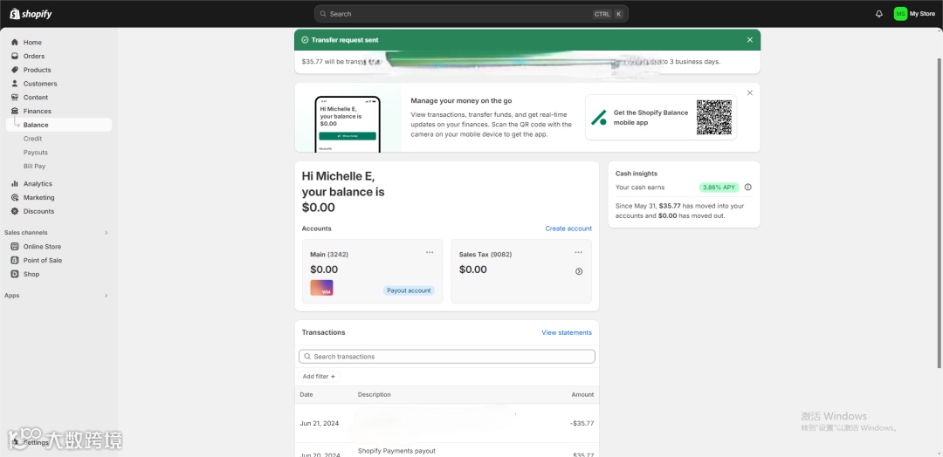This screenshot has height=457, width=943.
Task: Expand the Apps section
Action: click(x=106, y=296)
